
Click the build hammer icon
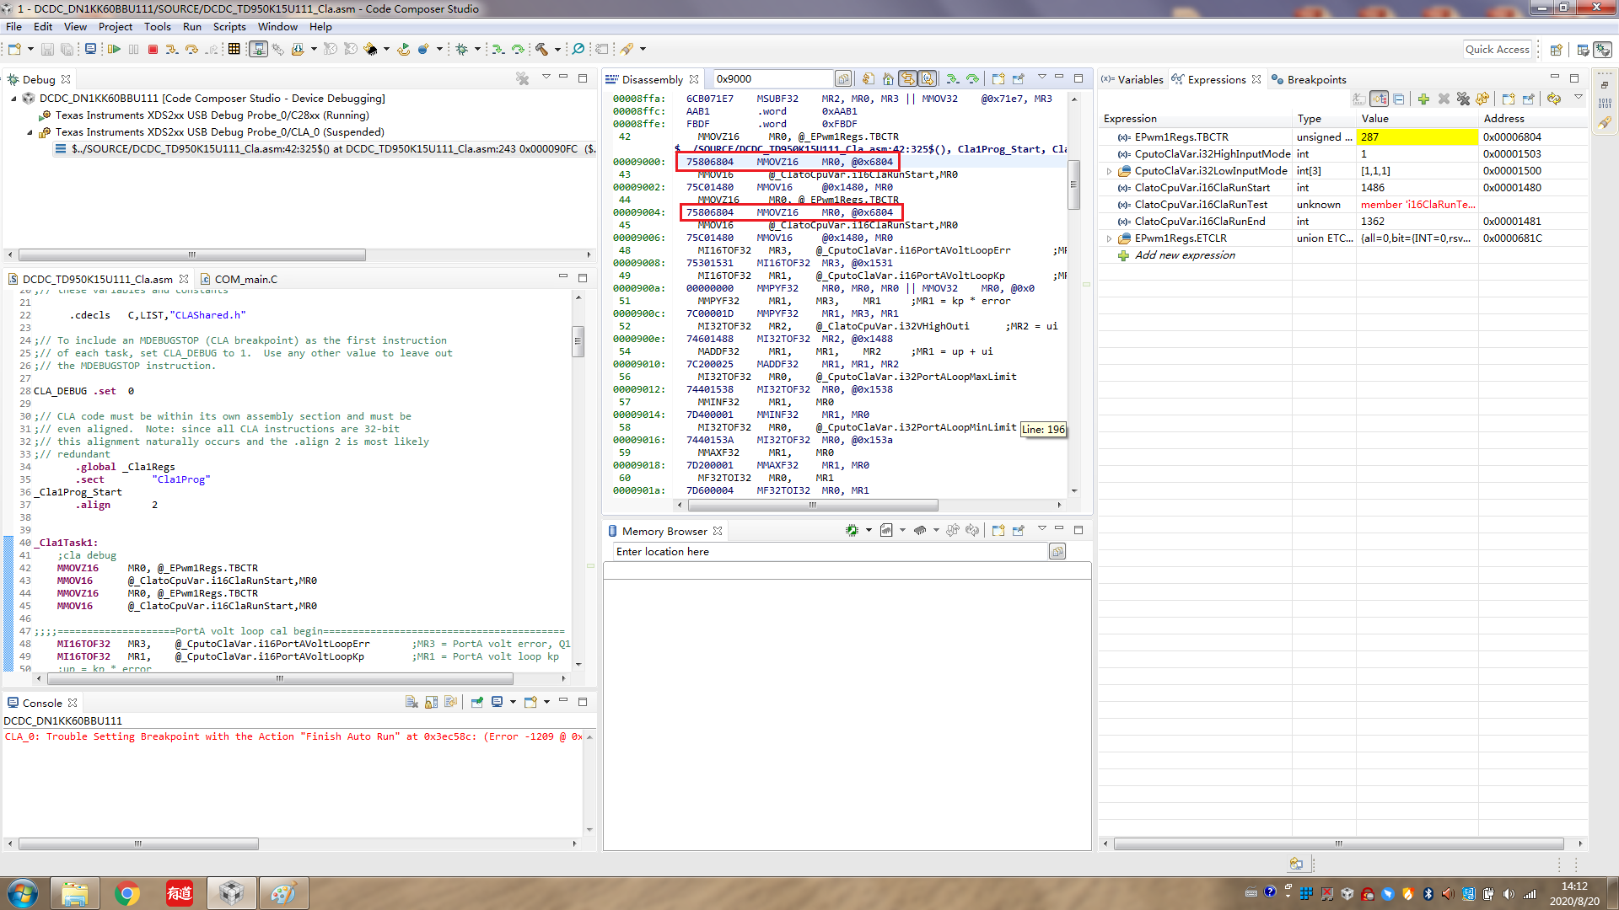click(541, 50)
